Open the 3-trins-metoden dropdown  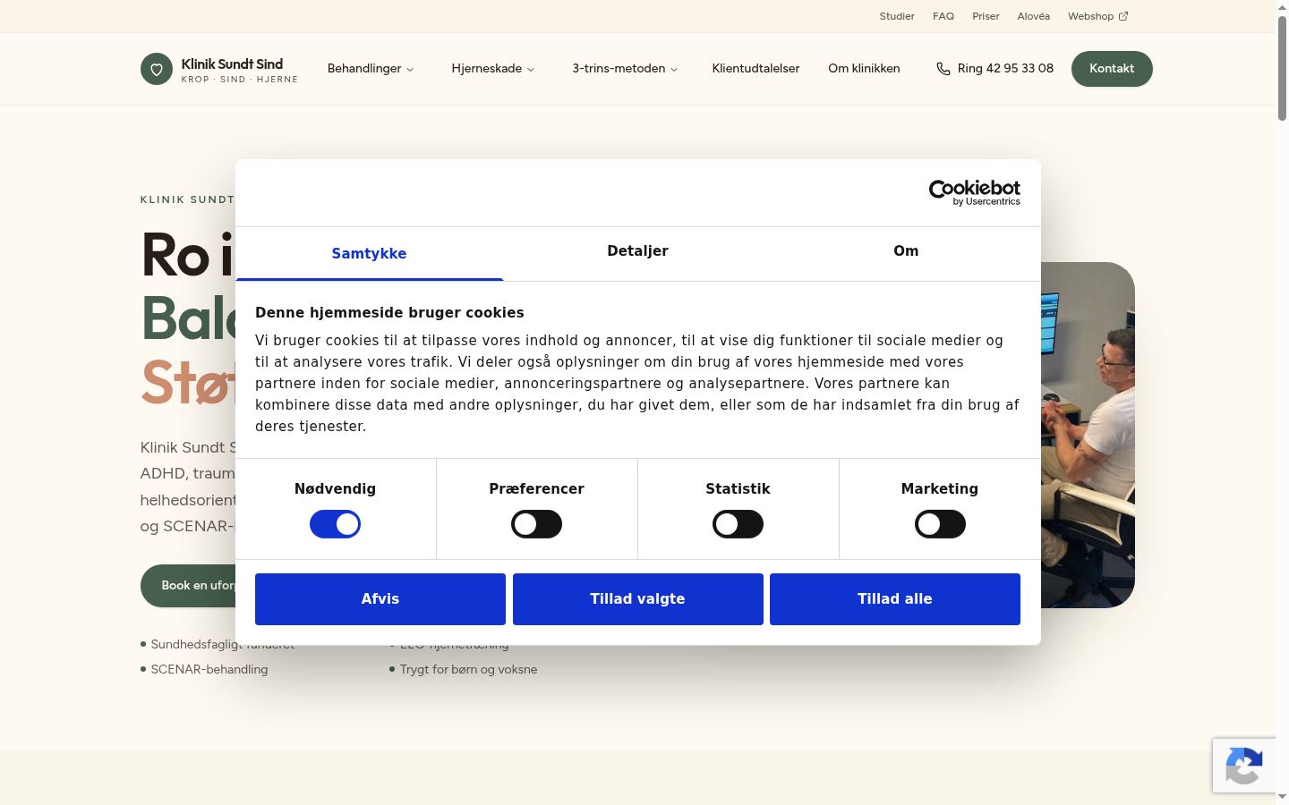[x=625, y=69]
